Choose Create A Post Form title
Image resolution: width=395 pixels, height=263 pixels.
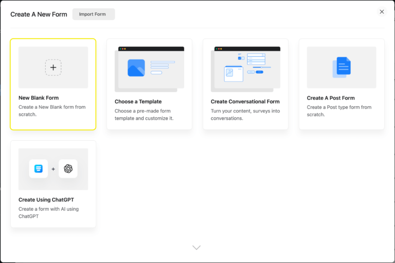[x=331, y=98]
